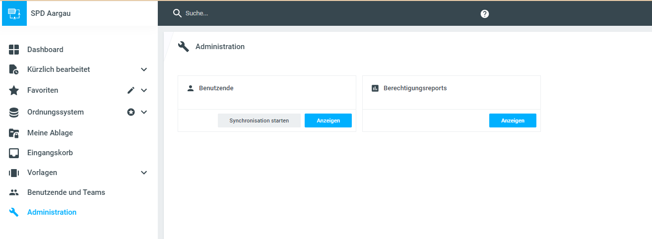This screenshot has width=652, height=239.
Task: Click Anzeigen in the Benutzende card
Action: click(x=328, y=120)
